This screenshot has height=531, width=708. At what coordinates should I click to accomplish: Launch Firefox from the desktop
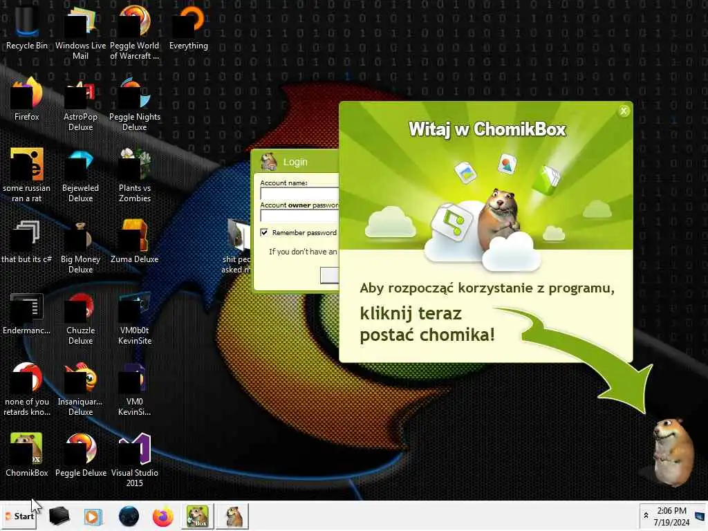tap(27, 100)
